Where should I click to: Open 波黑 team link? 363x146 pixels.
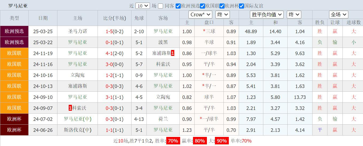point(163,42)
